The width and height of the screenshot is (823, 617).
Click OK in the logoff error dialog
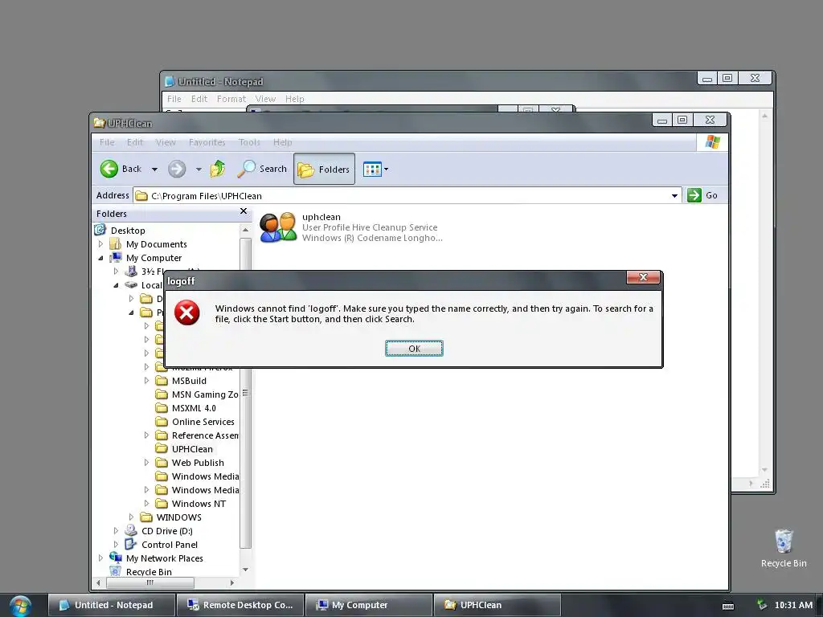coord(414,349)
